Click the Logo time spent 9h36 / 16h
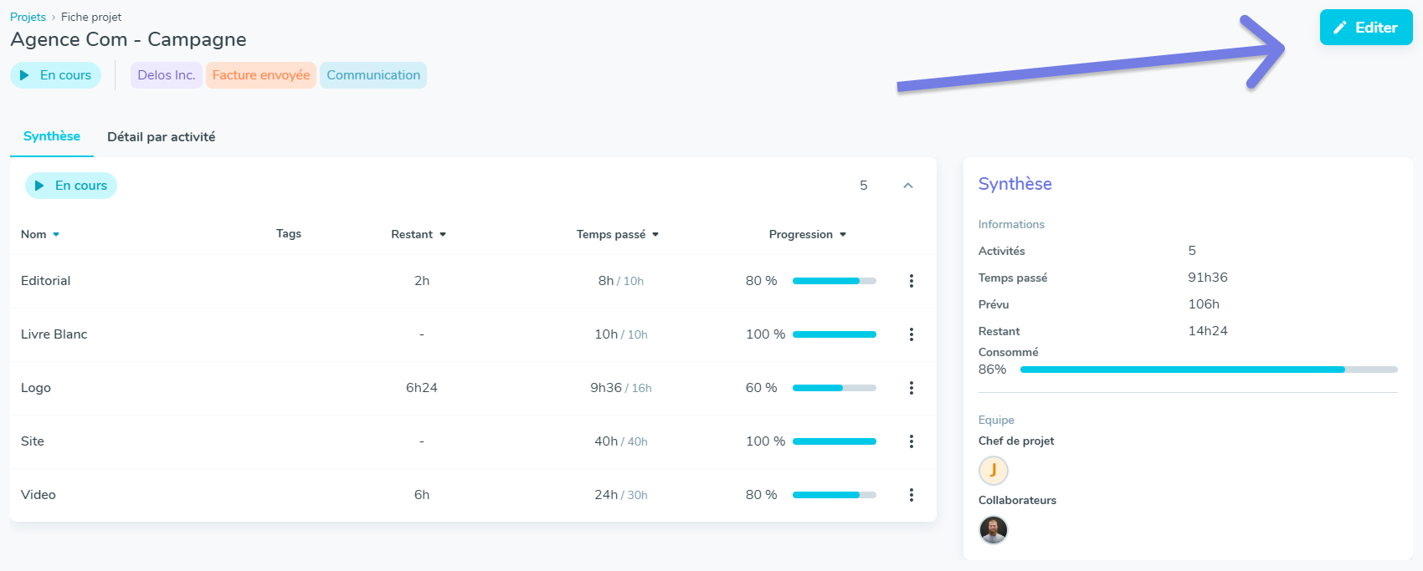This screenshot has width=1423, height=571. click(x=621, y=388)
